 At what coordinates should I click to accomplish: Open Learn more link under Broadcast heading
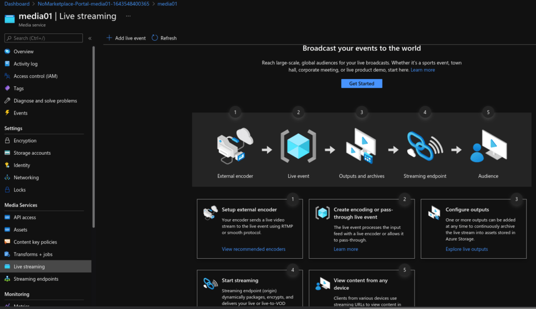[422, 70]
